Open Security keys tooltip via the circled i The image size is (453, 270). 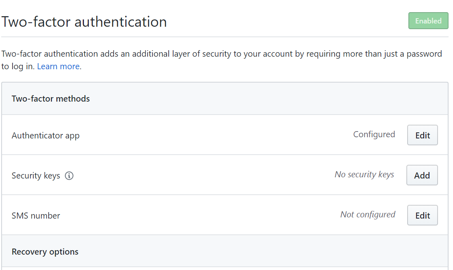(x=69, y=176)
